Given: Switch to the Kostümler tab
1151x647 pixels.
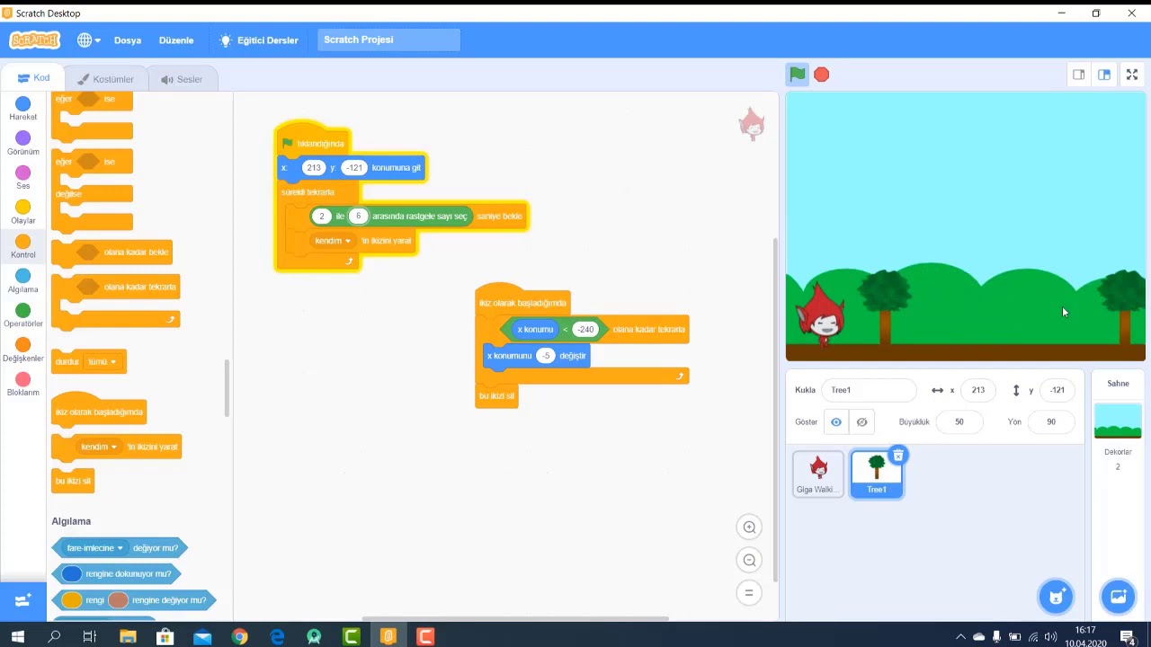Looking at the screenshot, I should 106,79.
